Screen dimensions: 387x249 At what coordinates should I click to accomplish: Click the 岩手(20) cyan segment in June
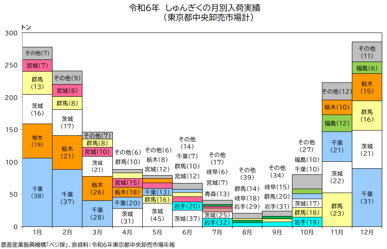coord(187,206)
